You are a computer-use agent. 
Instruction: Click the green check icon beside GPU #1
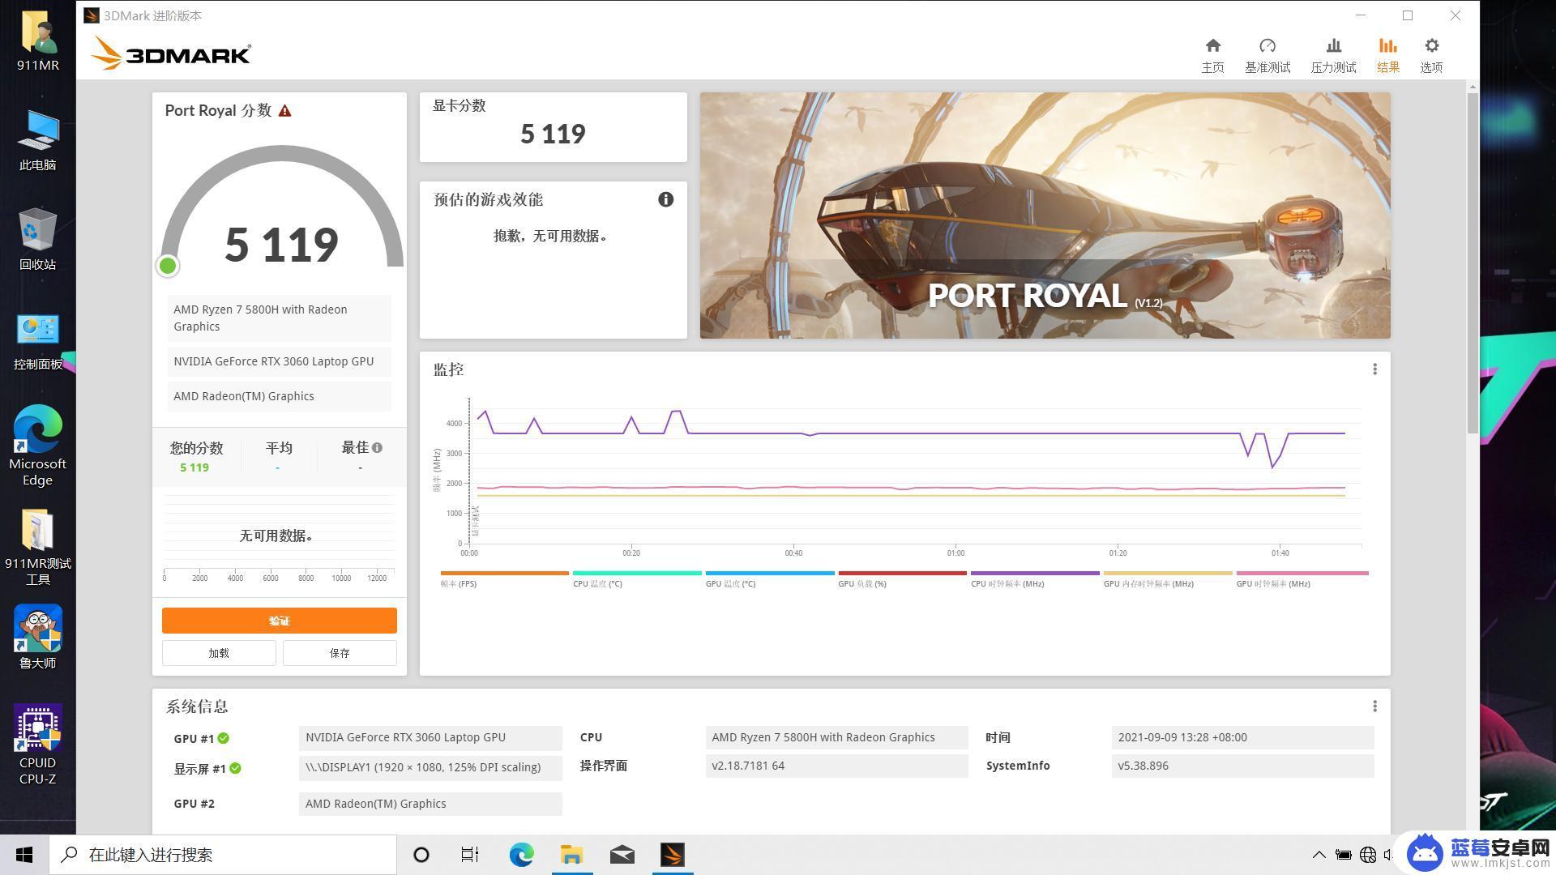click(x=224, y=738)
